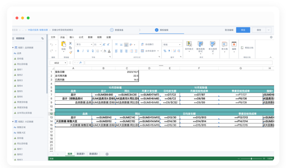The height and width of the screenshot is (168, 286).
Task: Click the cell fill color bucket icon
Action: [x=105, y=51]
